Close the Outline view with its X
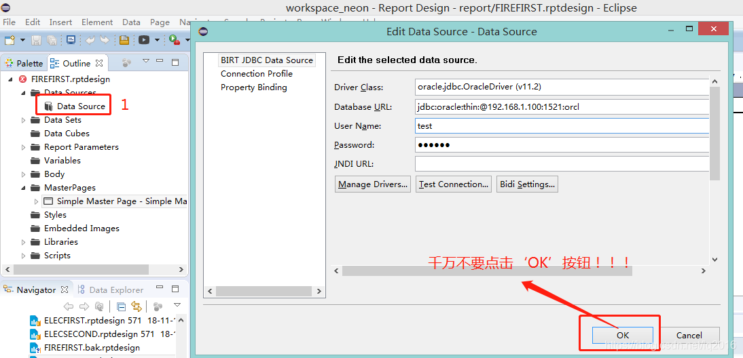Viewport: 743px width, 358px height. coord(99,62)
